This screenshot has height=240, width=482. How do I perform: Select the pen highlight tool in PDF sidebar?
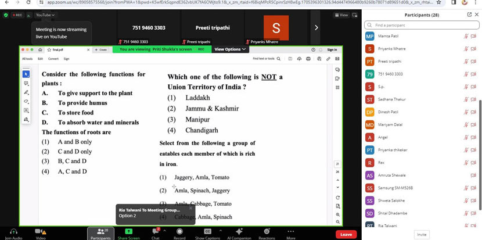point(26,92)
